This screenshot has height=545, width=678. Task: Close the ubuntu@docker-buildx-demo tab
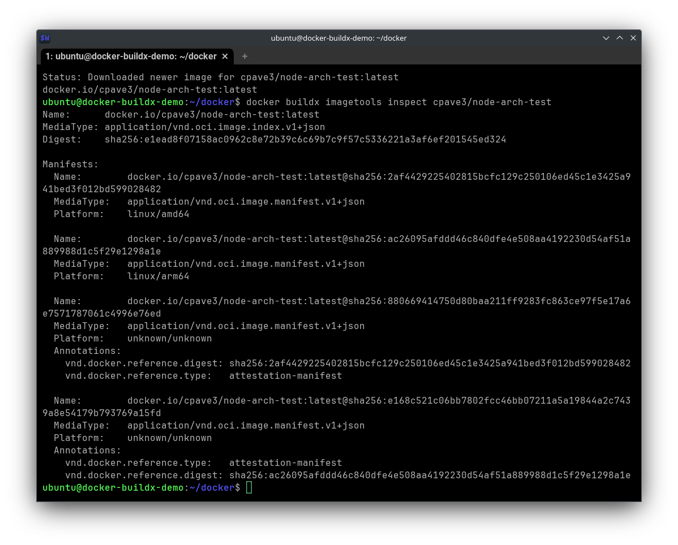[x=225, y=57]
